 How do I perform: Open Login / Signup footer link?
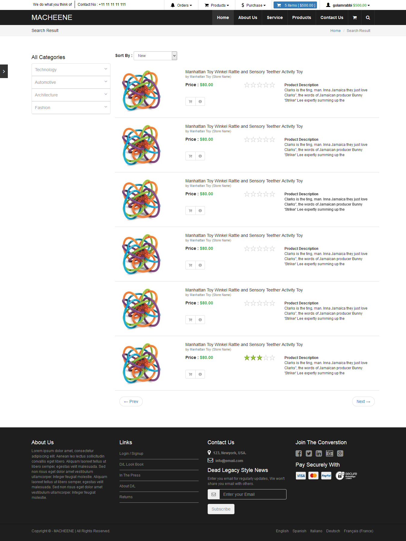(x=131, y=454)
